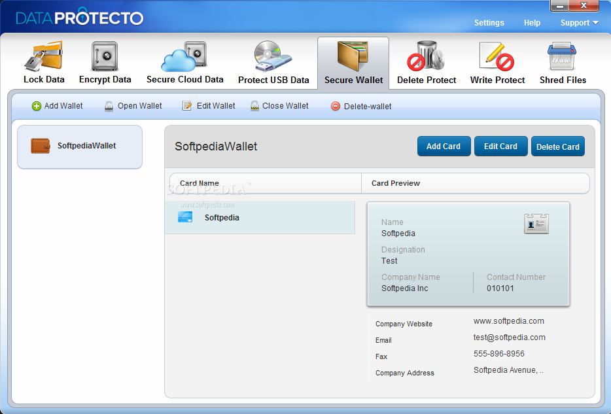Viewport: 611px width, 414px height.
Task: Click the blue card icon beside Softpedia
Action: [185, 217]
